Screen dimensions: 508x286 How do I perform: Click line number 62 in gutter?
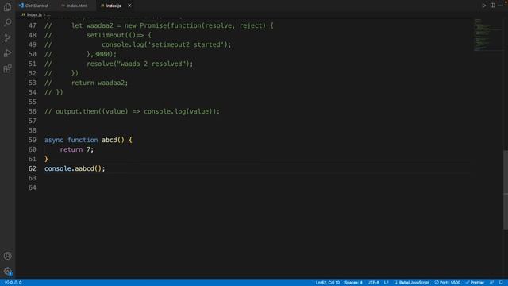click(x=32, y=168)
